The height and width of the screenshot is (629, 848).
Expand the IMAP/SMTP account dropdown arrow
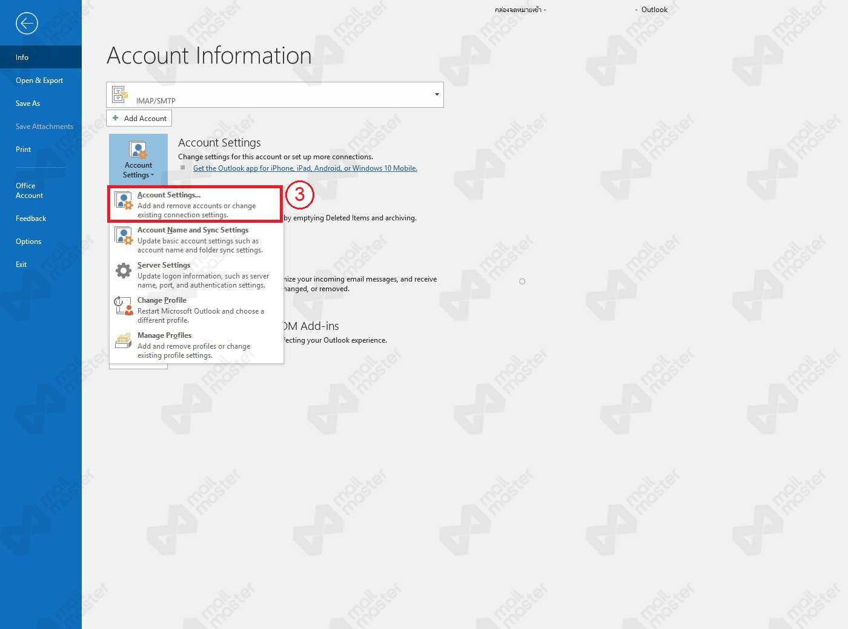click(x=437, y=94)
